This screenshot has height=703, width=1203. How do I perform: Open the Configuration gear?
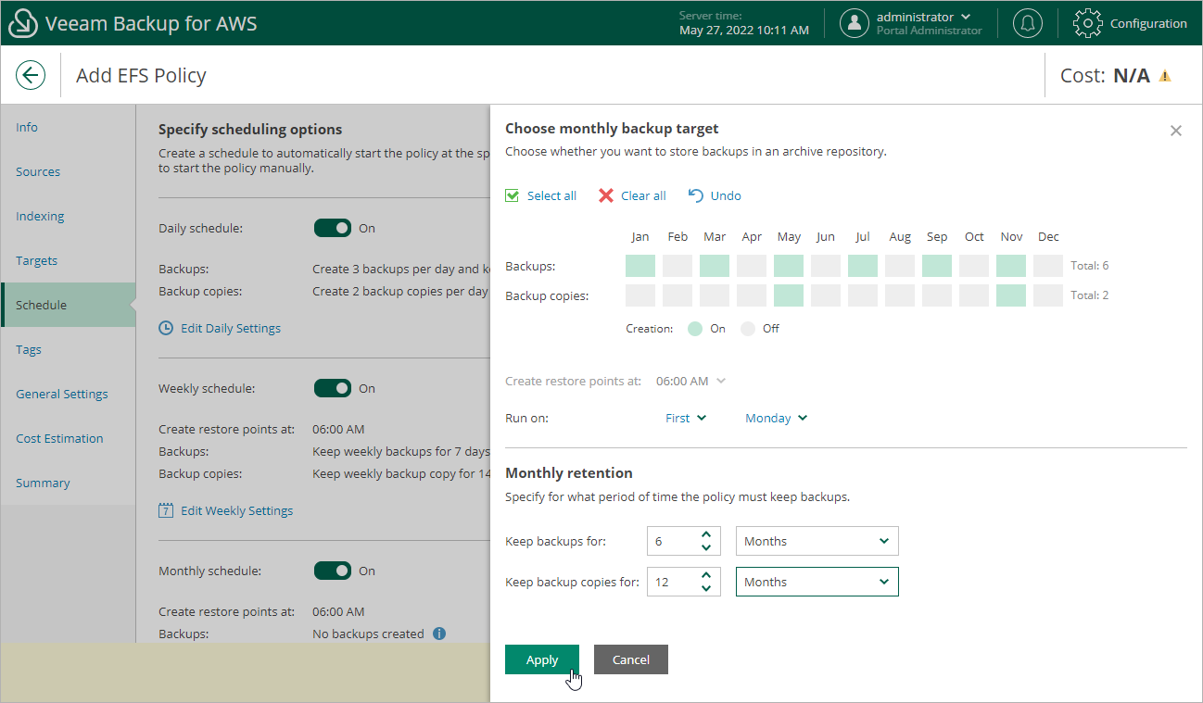point(1087,23)
